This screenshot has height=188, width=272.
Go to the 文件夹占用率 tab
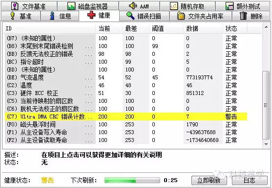201,16
